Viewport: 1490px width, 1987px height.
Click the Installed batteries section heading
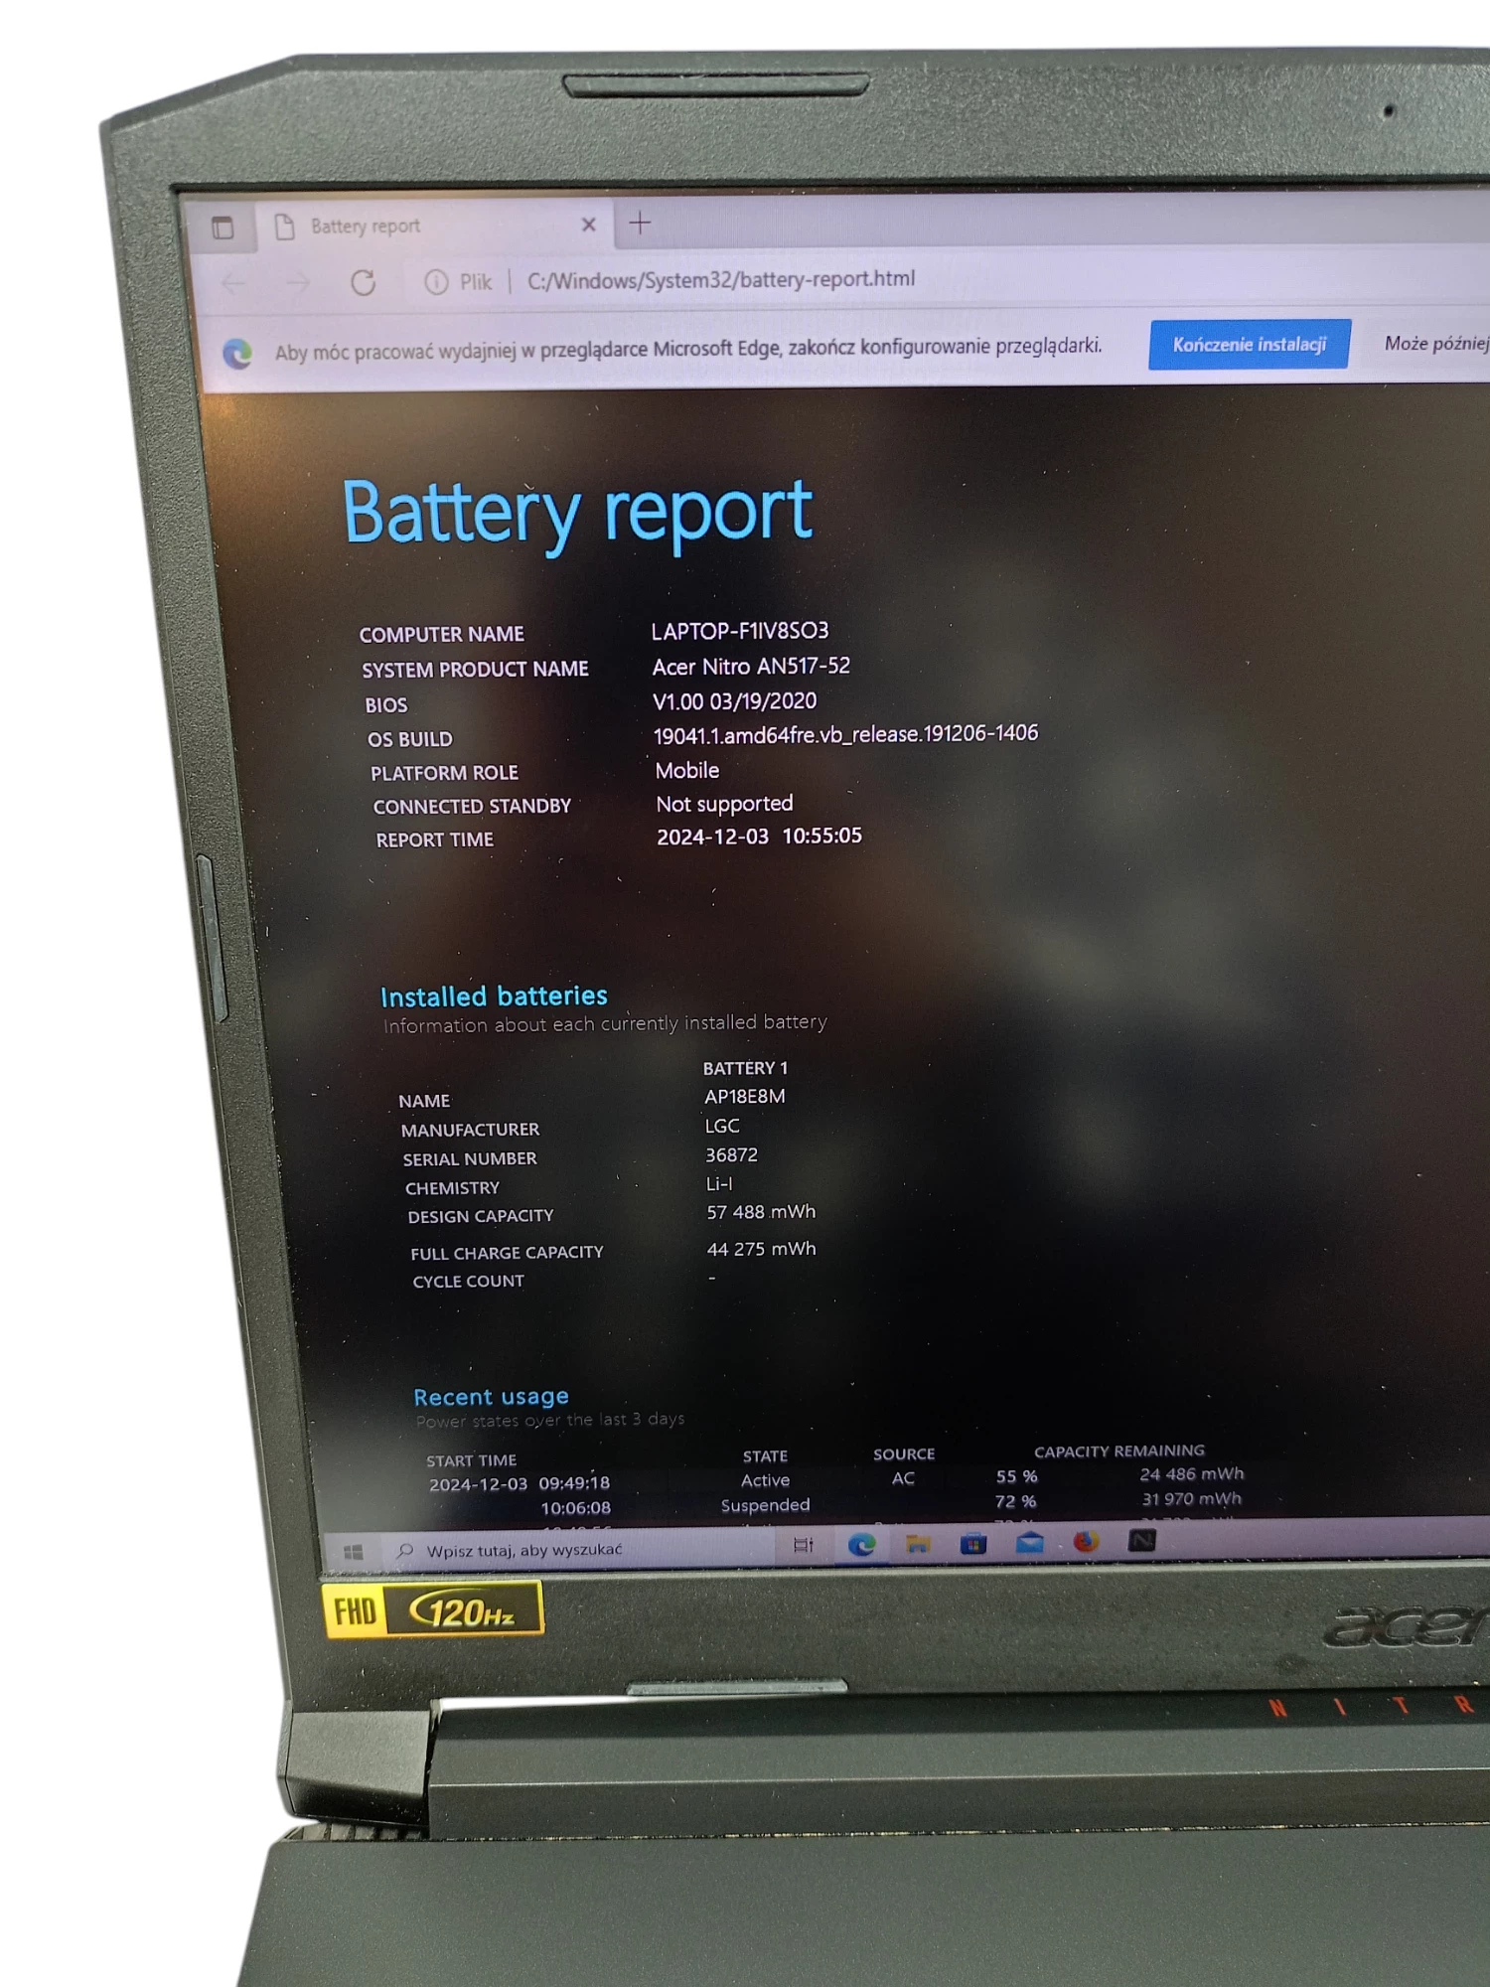click(494, 996)
